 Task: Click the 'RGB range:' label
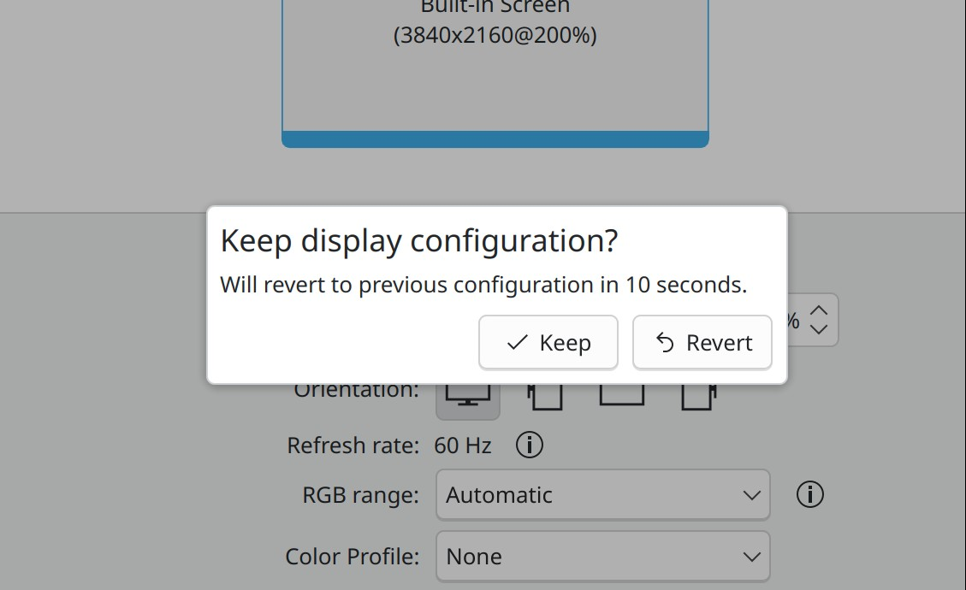point(360,495)
